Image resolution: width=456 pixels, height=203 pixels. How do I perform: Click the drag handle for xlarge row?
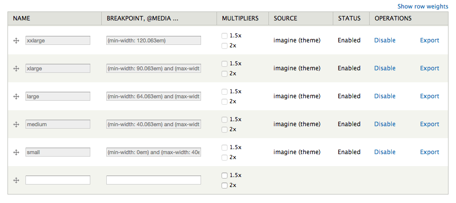(16, 69)
